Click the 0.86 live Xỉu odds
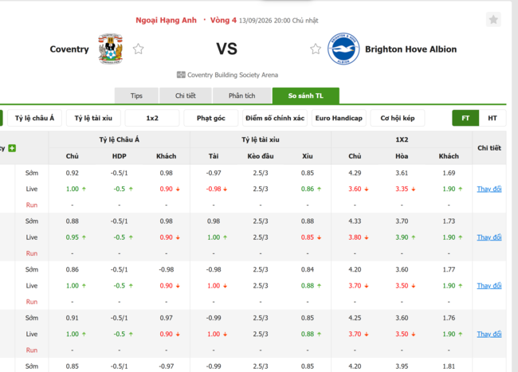This screenshot has height=372, width=518. [x=308, y=189]
